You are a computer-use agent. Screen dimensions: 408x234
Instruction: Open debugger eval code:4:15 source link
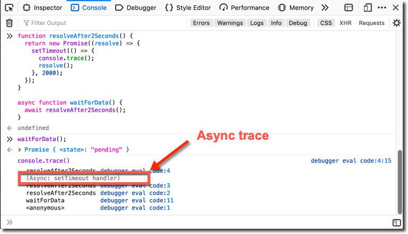(x=351, y=160)
